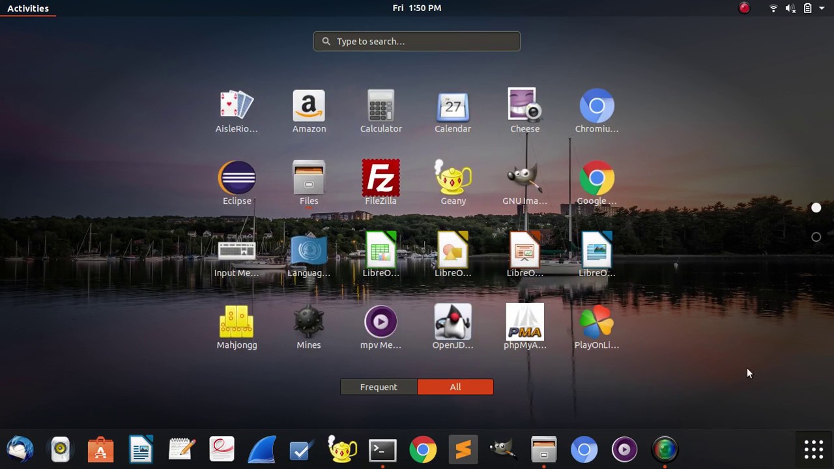834x469 pixels.
Task: Go to second app page indicator
Action: pyautogui.click(x=816, y=237)
